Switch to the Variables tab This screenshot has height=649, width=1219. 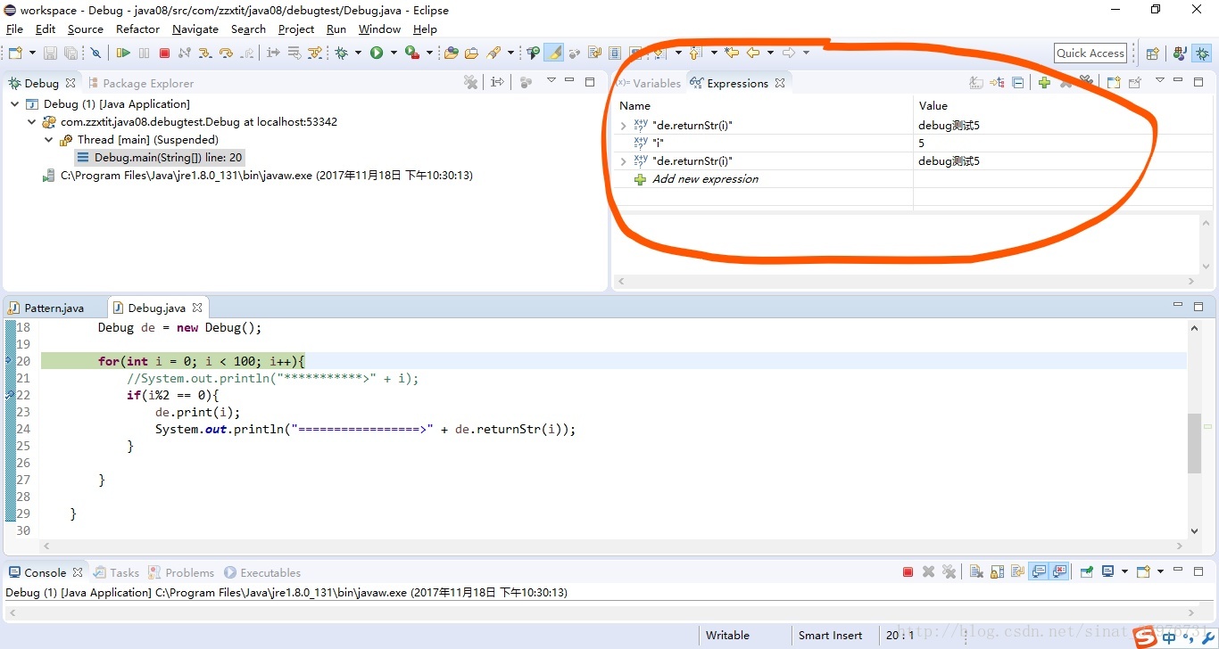pos(649,83)
